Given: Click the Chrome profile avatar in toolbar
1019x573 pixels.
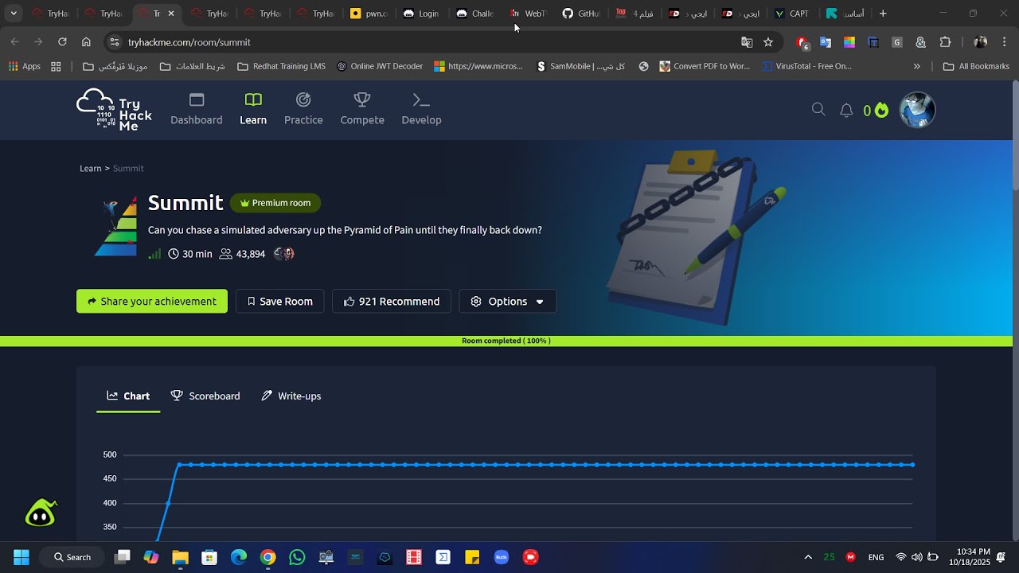Looking at the screenshot, I should [x=981, y=42].
